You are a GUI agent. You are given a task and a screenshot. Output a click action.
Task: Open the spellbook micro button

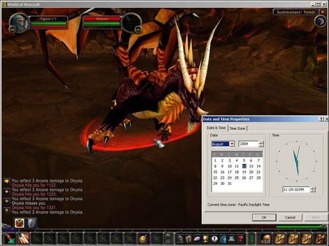coord(188,239)
